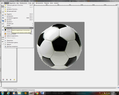The height and width of the screenshot is (95, 119).
Task: Open 'Единицы измерения...' entry
Action: (19, 46)
